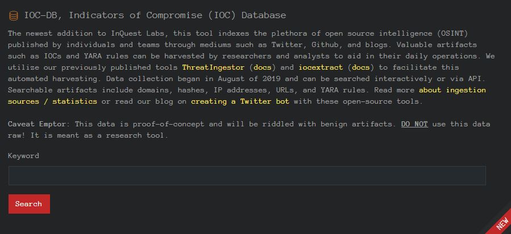Click the InQuest Labs text in paragraph
511x234 pixels.
(x=139, y=33)
